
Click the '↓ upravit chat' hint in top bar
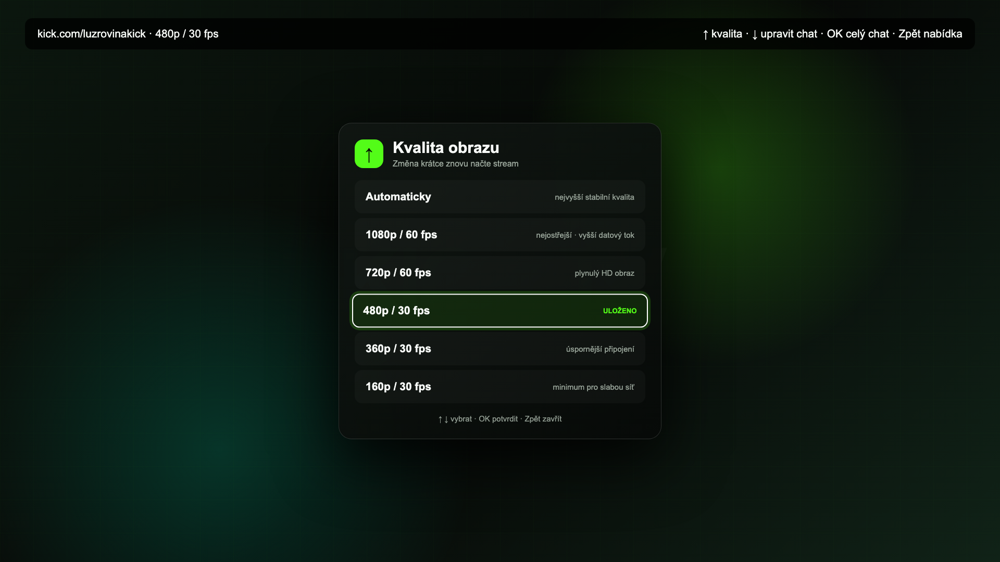784,34
